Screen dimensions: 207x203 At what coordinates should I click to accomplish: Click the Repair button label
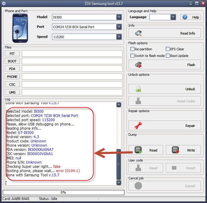[x=190, y=126]
